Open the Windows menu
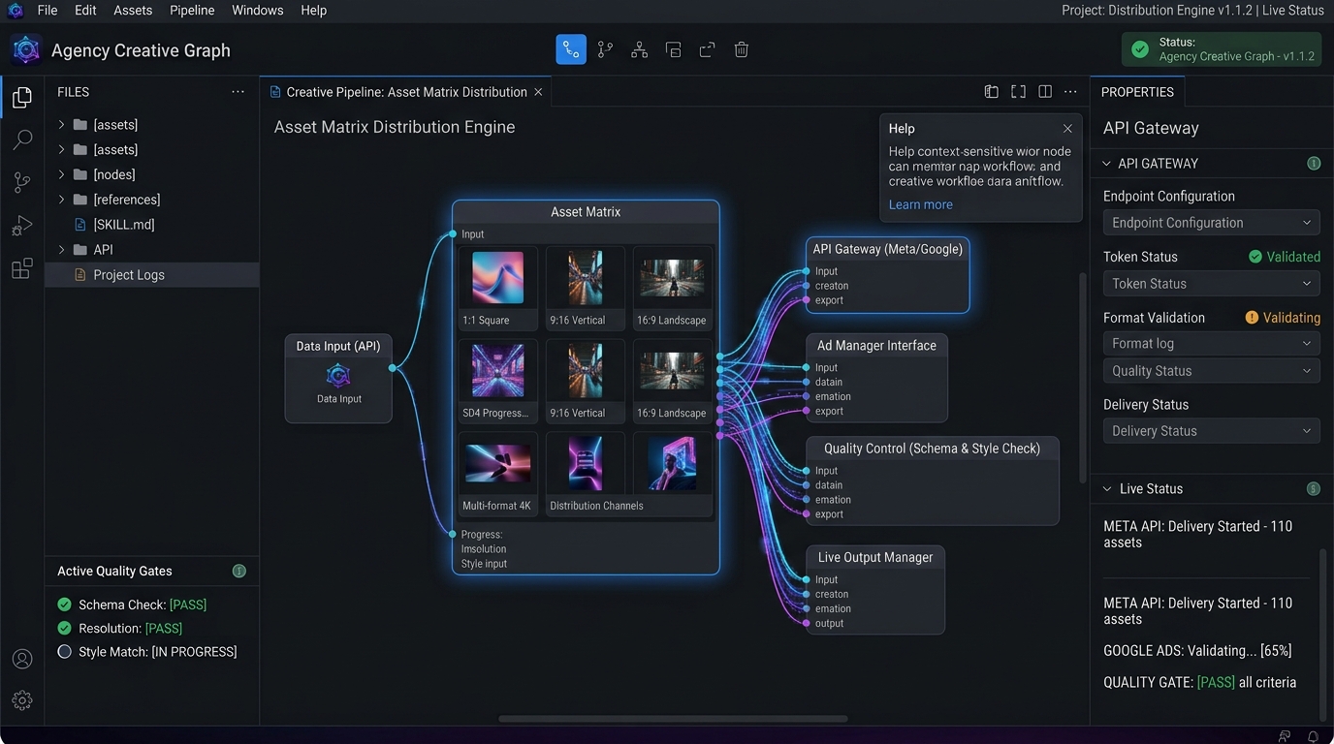 click(x=258, y=11)
